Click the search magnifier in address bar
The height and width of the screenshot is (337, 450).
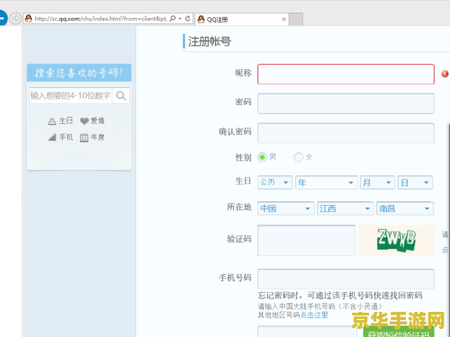[173, 19]
